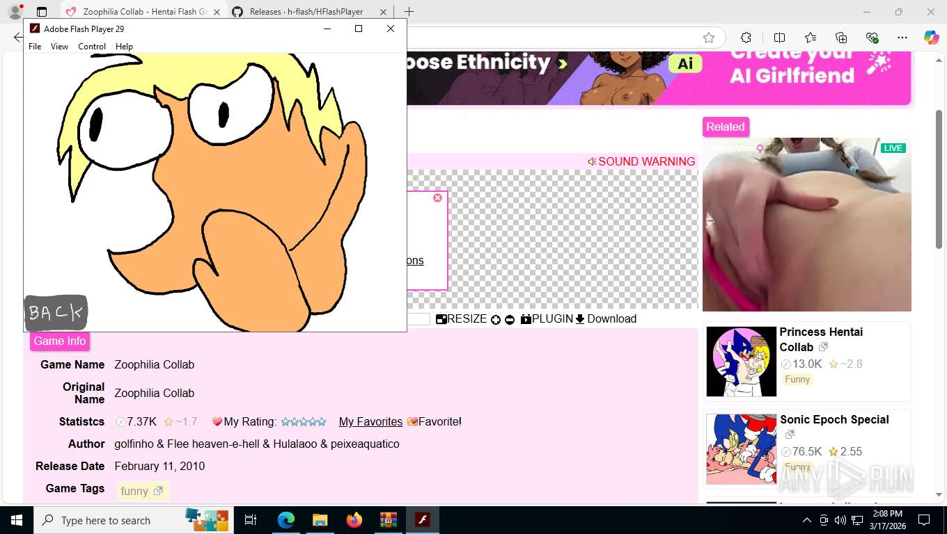947x534 pixels.
Task: Click the Related heading label
Action: [x=726, y=127]
